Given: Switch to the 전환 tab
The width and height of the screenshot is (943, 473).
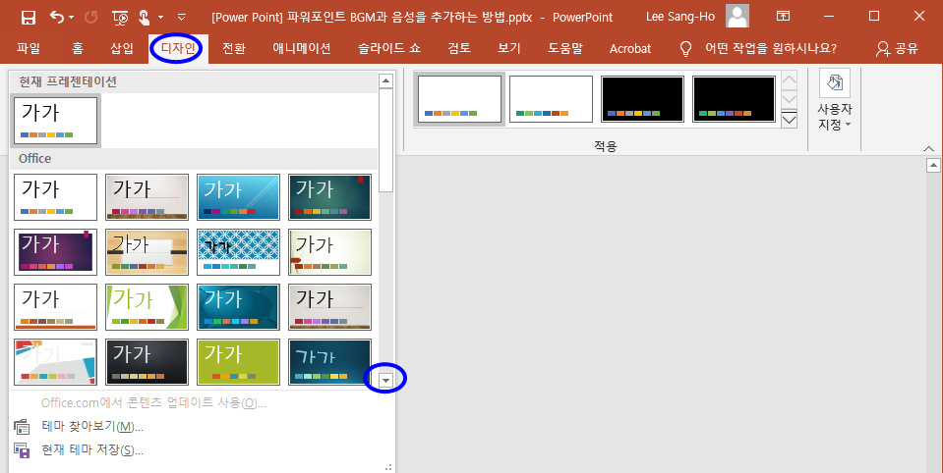Looking at the screenshot, I should (x=233, y=49).
